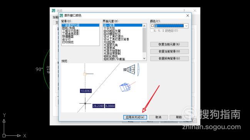The image size is (250, 140).
Task: Close the background Options window
Action: 195,10
